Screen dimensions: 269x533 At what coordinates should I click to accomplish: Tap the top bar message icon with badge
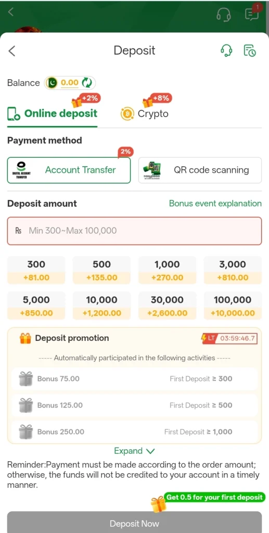point(252,14)
